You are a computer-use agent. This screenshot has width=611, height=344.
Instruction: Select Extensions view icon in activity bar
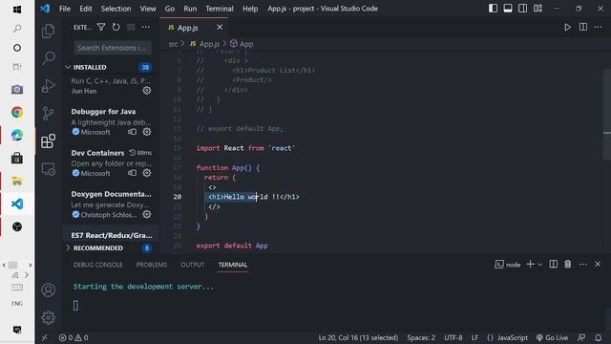49,141
